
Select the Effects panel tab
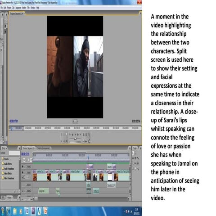point(4,148)
